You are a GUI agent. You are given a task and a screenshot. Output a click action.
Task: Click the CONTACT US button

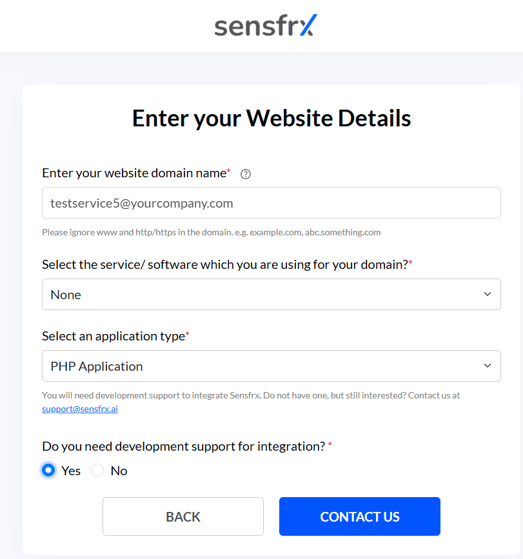pyautogui.click(x=360, y=516)
